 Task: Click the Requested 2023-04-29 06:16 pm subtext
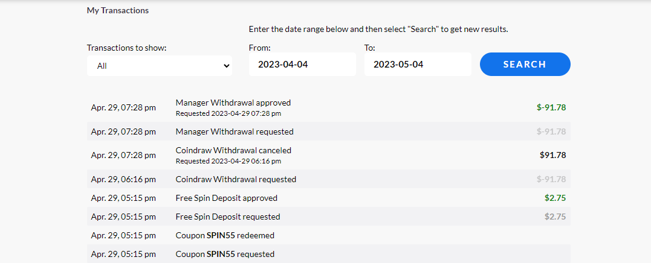pos(228,161)
